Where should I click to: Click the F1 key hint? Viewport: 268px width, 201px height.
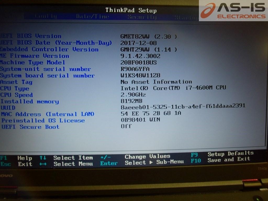click(x=3, y=158)
